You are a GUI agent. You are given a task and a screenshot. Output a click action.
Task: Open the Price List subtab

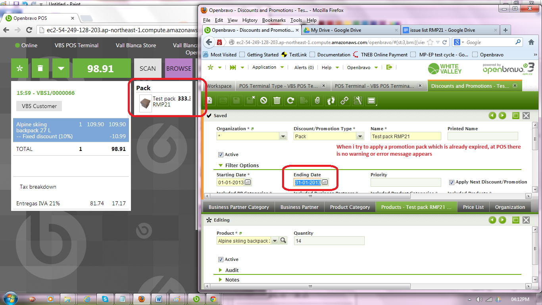(473, 207)
